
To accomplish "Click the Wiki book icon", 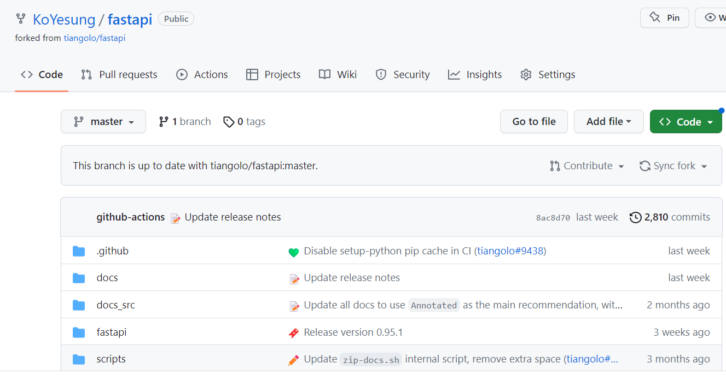I will pyautogui.click(x=324, y=75).
